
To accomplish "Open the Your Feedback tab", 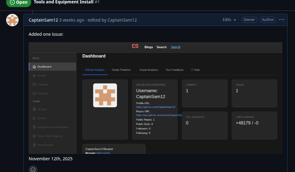I will (x=174, y=70).
